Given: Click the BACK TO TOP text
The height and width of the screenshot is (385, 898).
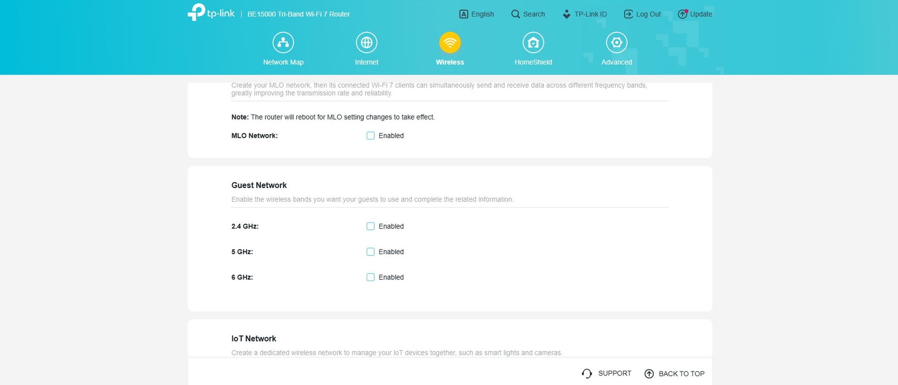Looking at the screenshot, I should tap(681, 374).
